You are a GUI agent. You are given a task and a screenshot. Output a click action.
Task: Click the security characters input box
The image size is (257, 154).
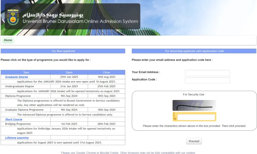click(196, 117)
